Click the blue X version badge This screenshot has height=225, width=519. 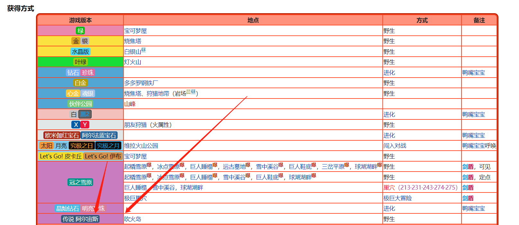(76, 125)
